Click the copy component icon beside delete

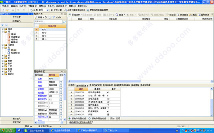pos(50,17)
